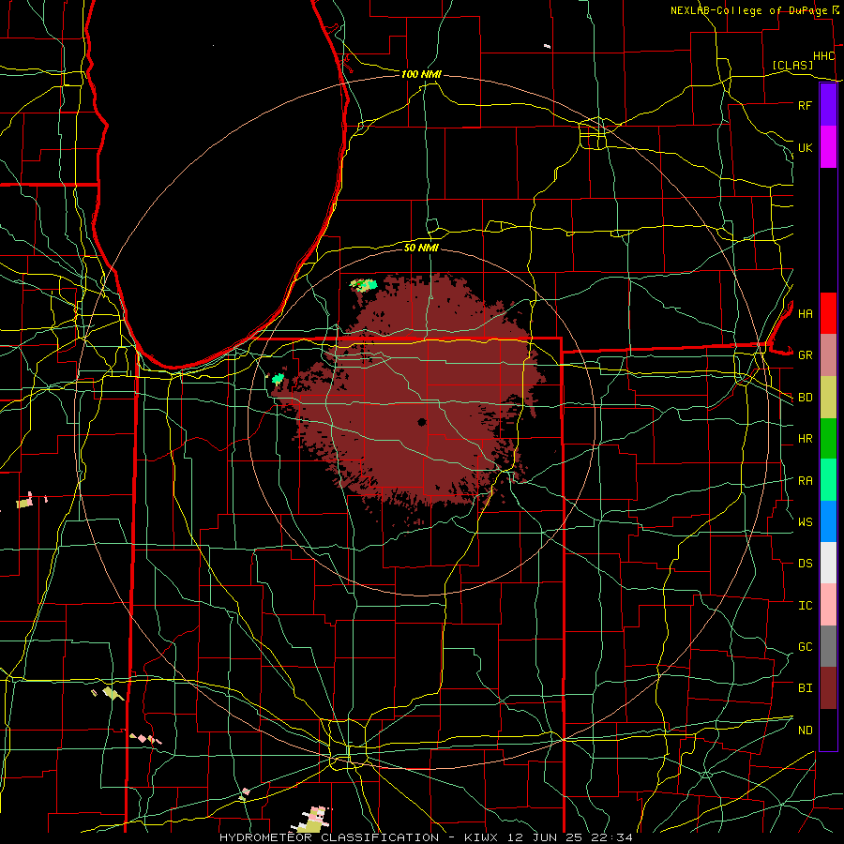Click the blue WS legend color block

(x=828, y=521)
